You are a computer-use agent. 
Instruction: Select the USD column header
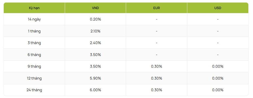pyautogui.click(x=218, y=8)
